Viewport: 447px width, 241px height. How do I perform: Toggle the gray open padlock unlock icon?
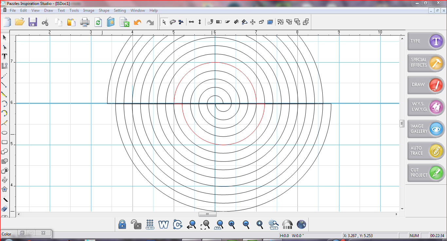tap(136, 224)
